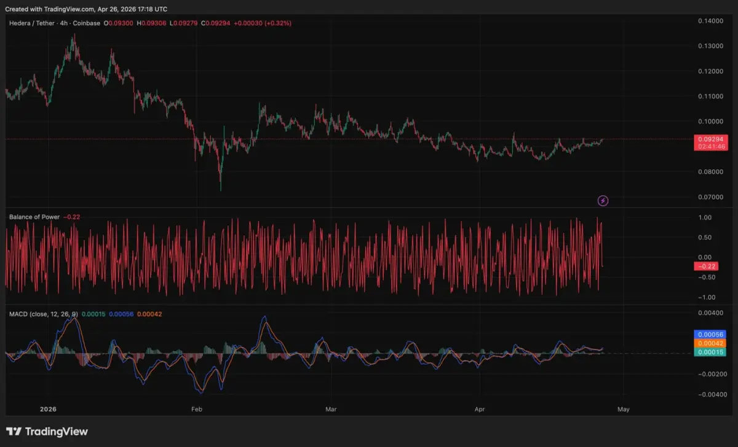Click the blue 0.00056 MACD value tag

point(710,335)
